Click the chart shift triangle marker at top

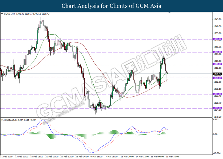[169, 13]
